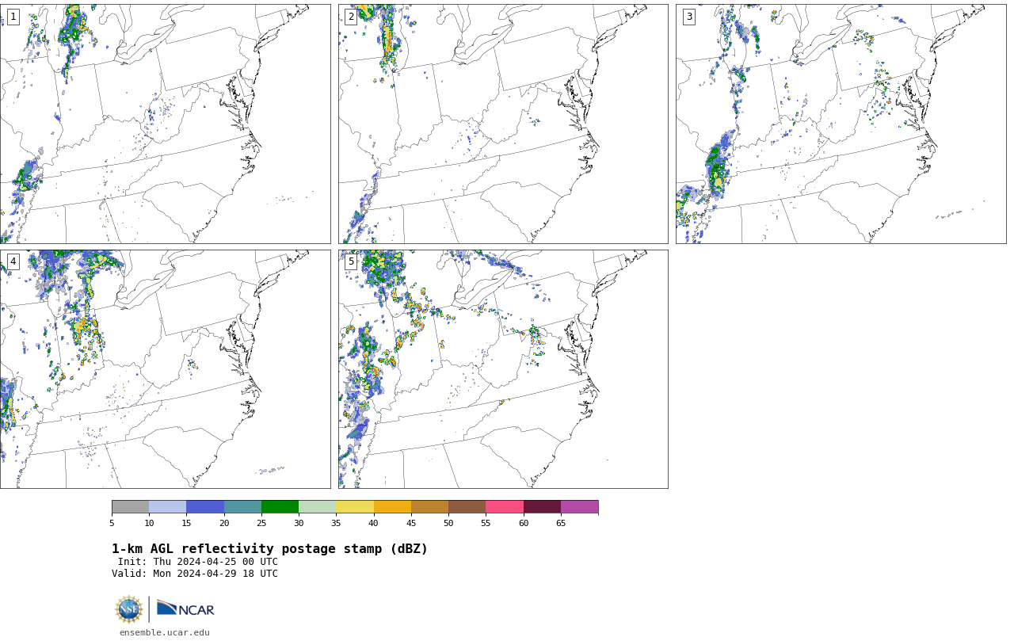Click the '1-km AGL reflectivity postage stamp (dBZ)' title

tap(269, 549)
